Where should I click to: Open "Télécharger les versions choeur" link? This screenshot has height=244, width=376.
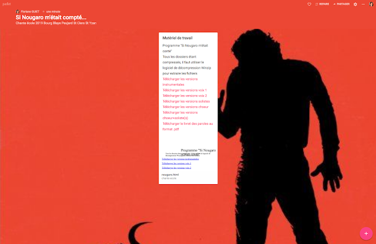186,107
